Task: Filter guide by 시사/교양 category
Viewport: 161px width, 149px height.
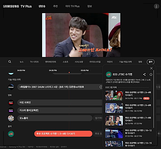Action: (79, 62)
